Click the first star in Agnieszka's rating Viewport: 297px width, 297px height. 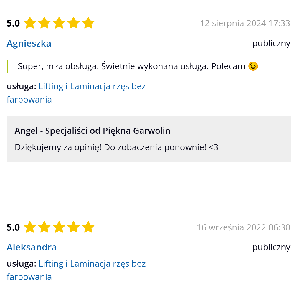coord(30,23)
